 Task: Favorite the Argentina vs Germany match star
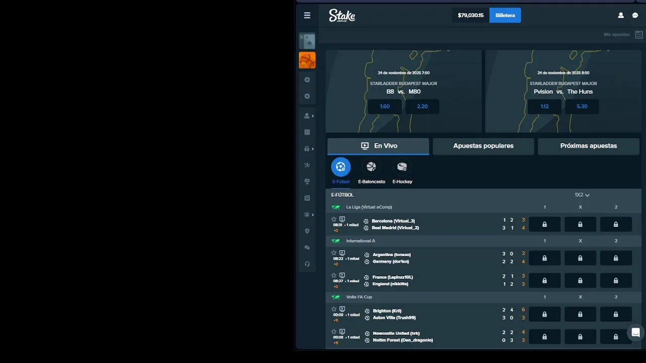click(334, 253)
